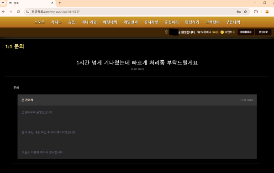Click the browser forward arrow
Image resolution: width=274 pixels, height=173 pixels.
click(11, 12)
